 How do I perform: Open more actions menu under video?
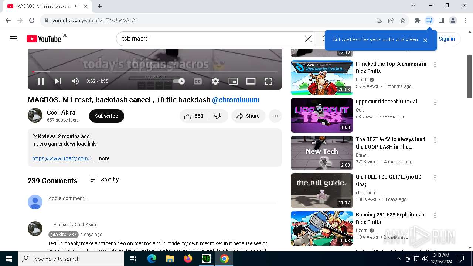(275, 116)
